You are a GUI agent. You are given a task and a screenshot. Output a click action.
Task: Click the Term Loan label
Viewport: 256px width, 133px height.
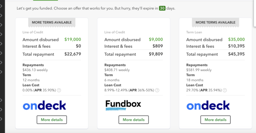pyautogui.click(x=194, y=32)
